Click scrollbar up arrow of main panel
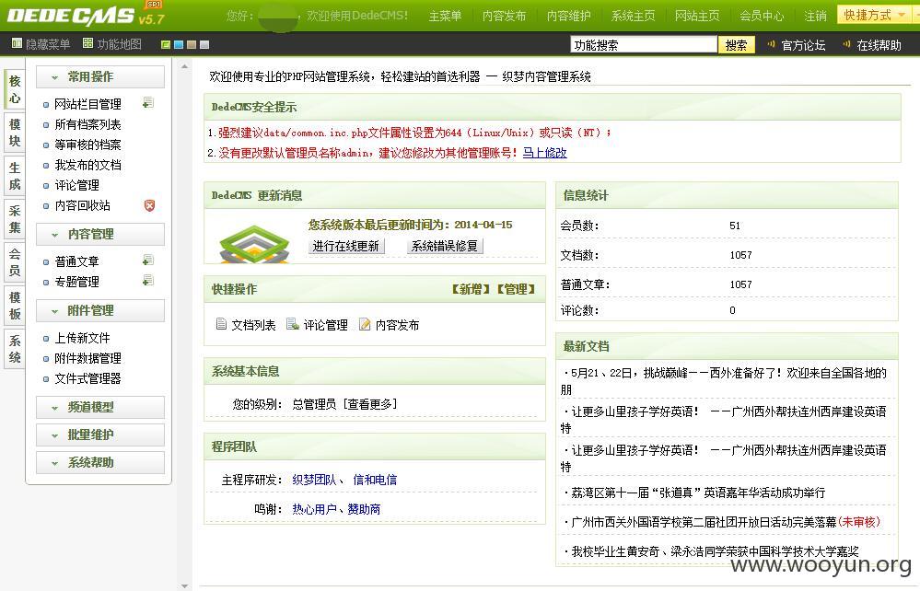The image size is (920, 591). (x=185, y=66)
